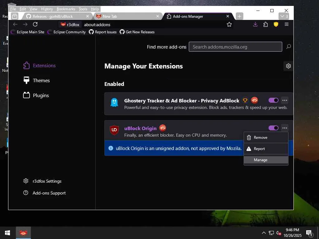Click the Firefox View icon left of tabs
Image resolution: width=319 pixels, height=239 pixels.
14,16
